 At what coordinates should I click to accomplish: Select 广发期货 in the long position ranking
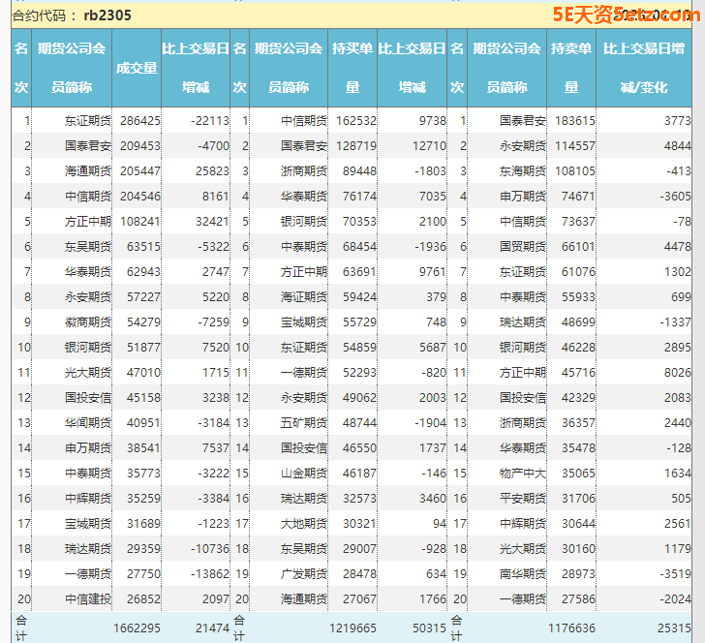(304, 574)
